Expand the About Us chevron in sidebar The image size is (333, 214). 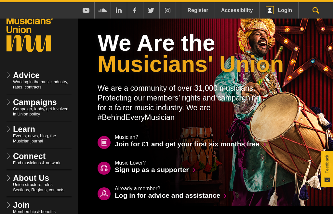point(8,178)
